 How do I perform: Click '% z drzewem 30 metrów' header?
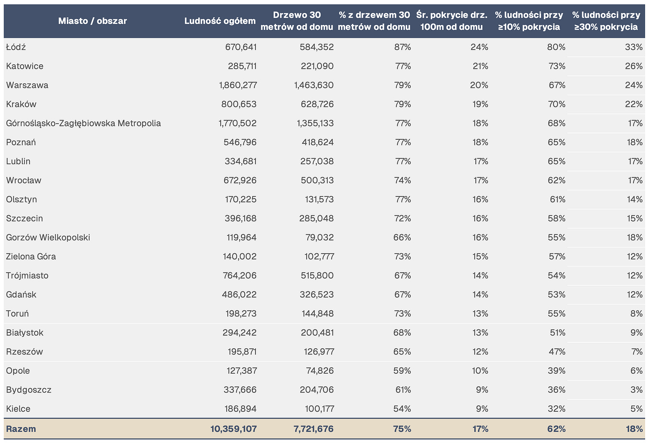click(375, 21)
